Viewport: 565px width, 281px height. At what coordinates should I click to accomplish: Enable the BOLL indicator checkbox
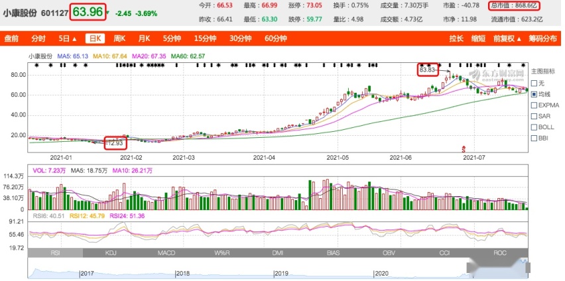pos(534,127)
